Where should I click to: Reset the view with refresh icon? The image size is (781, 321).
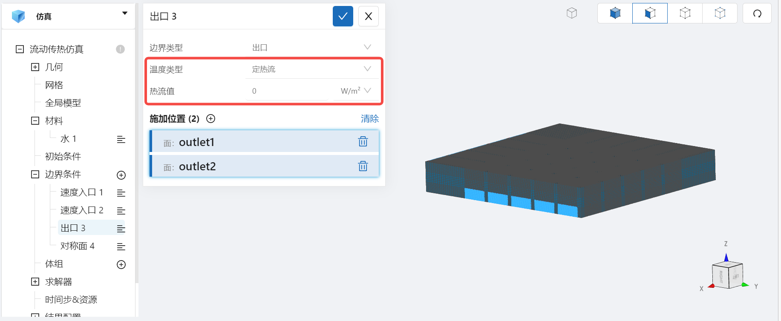pos(757,13)
